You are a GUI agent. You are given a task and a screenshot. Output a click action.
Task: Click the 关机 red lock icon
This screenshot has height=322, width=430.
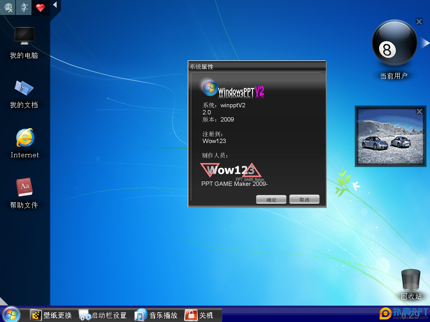point(191,315)
